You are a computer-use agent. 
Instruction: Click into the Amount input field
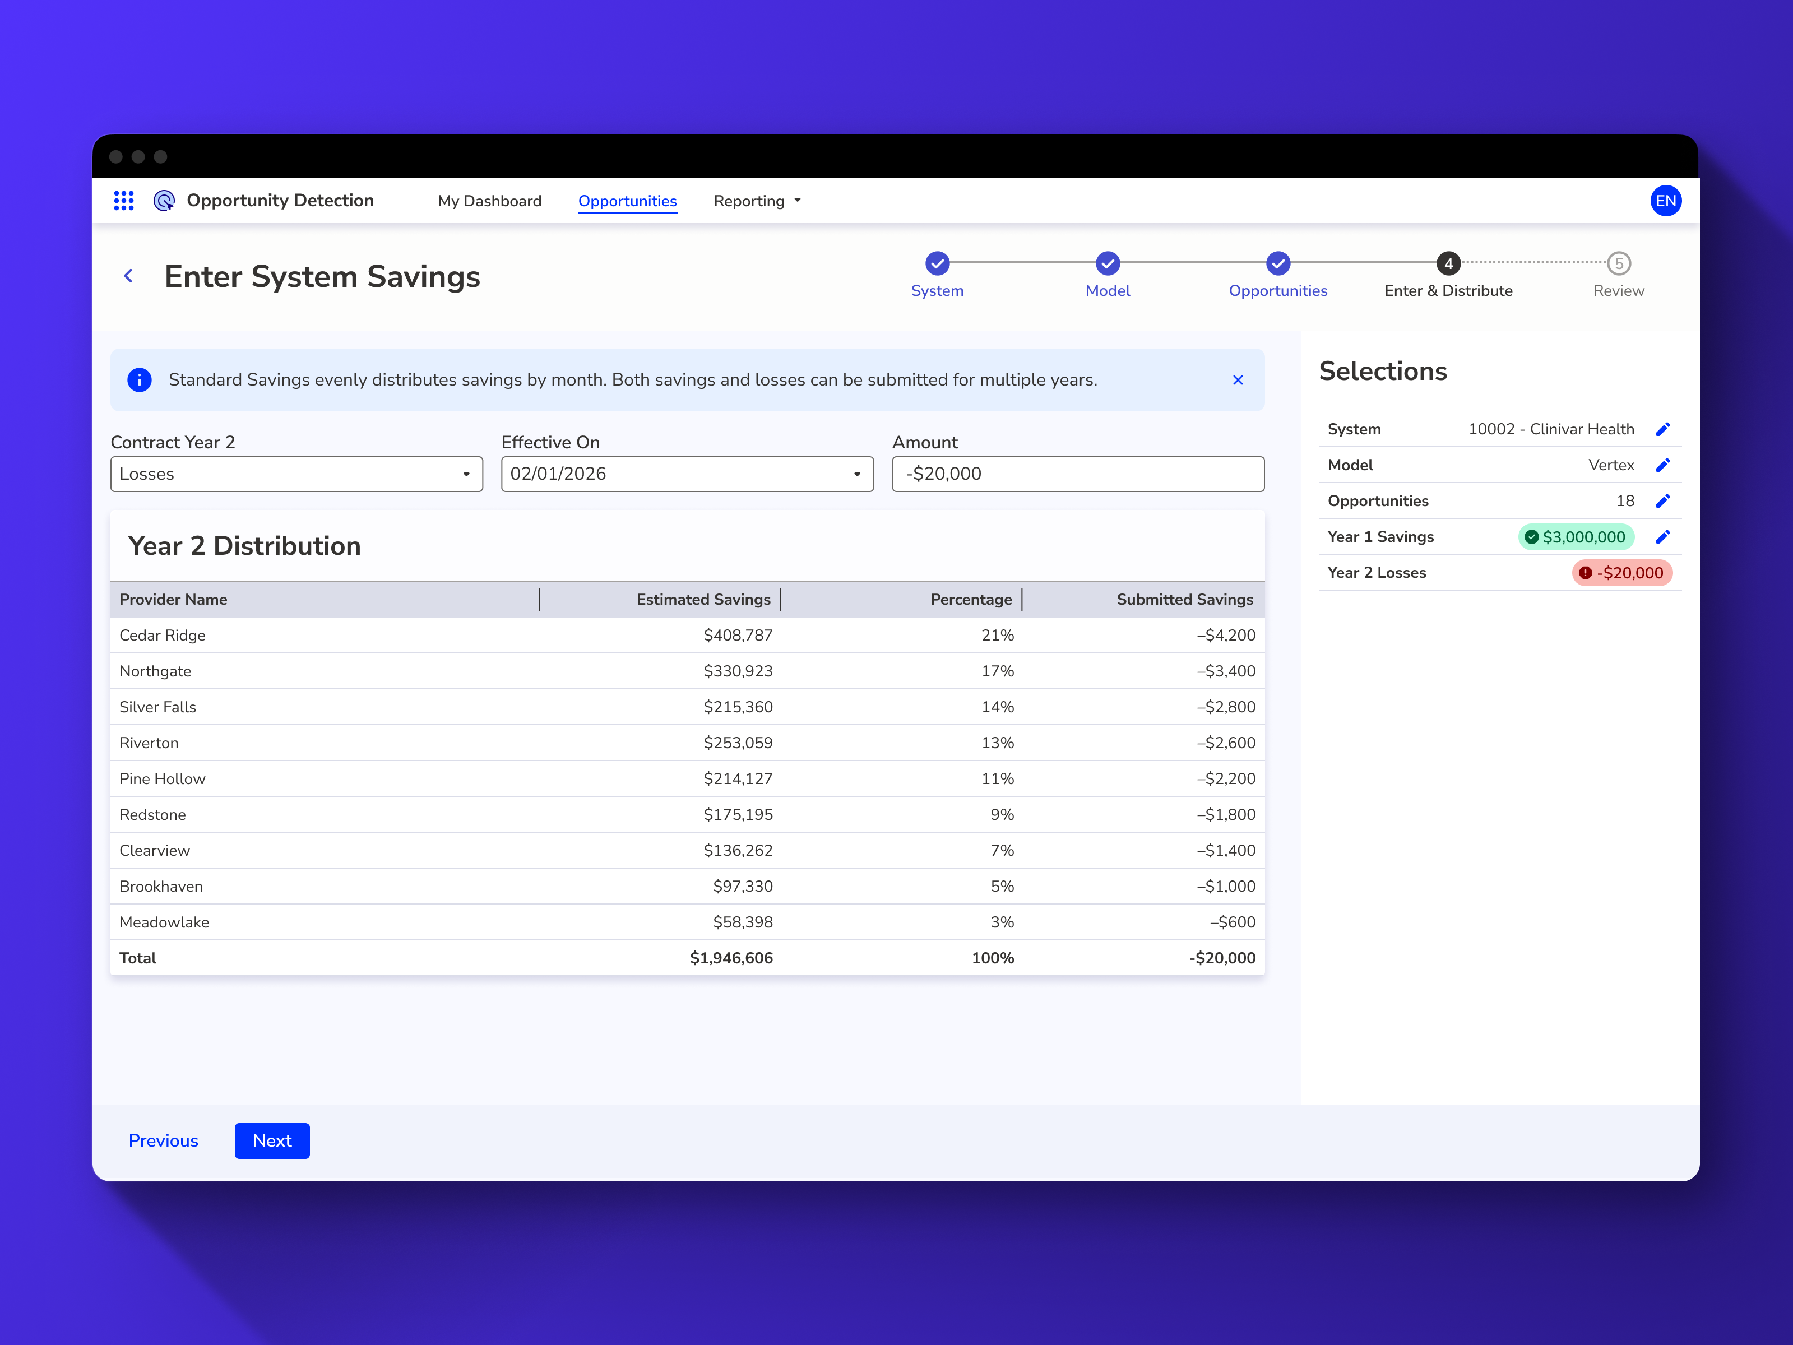1077,474
